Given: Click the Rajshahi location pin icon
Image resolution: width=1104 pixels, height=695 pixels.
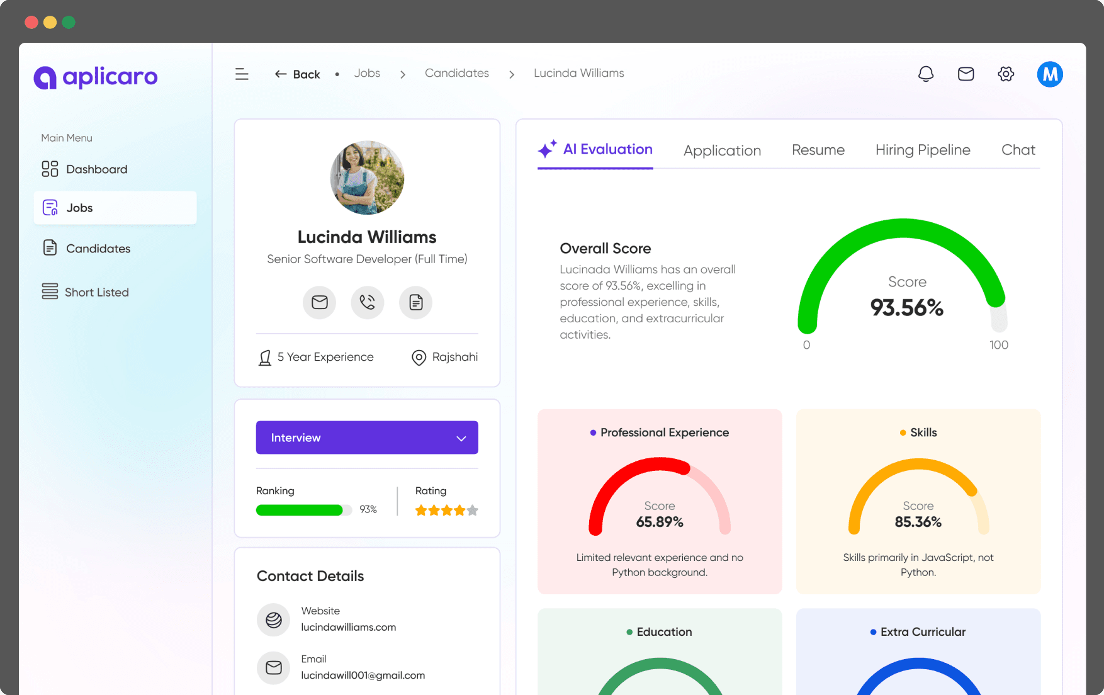Looking at the screenshot, I should click(419, 358).
